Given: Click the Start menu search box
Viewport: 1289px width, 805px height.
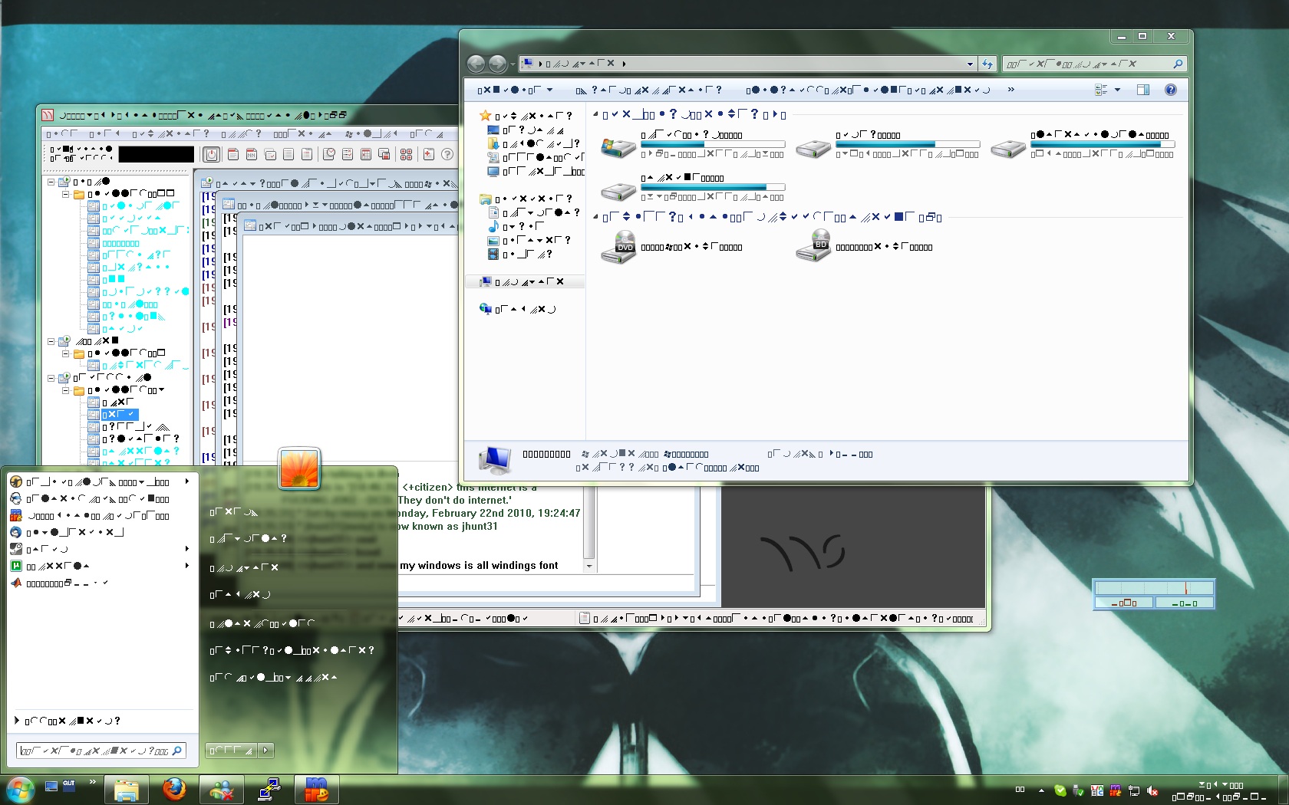Looking at the screenshot, I should 96,751.
